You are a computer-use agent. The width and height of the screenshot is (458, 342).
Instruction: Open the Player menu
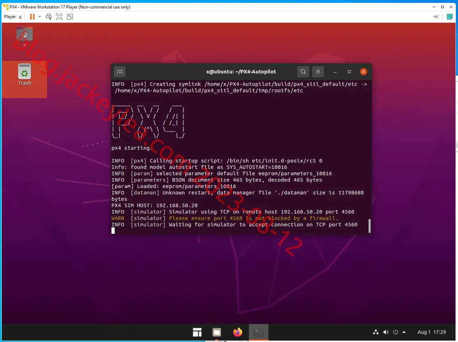coord(13,17)
